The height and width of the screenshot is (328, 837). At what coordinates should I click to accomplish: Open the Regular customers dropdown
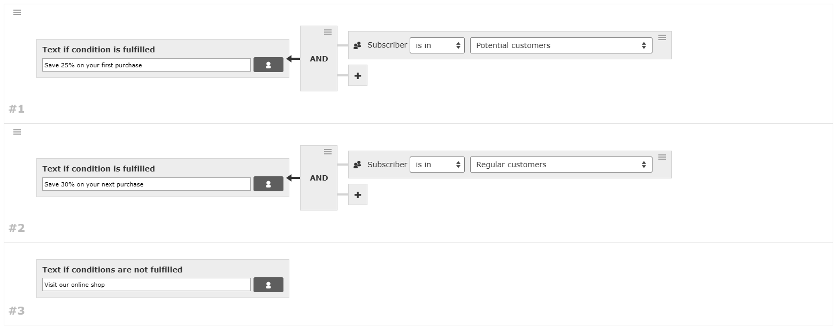[561, 165]
